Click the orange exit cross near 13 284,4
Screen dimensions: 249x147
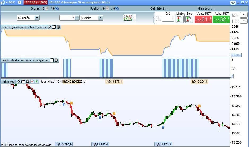199,106
